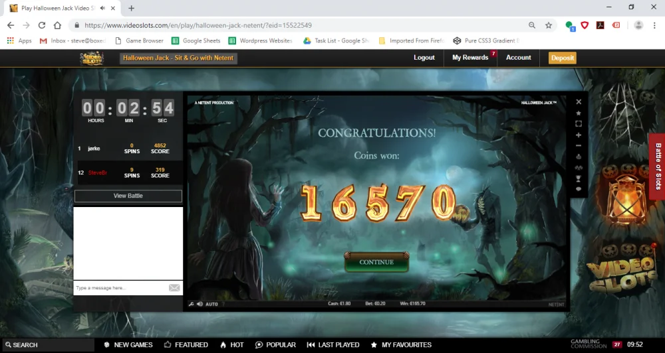Image resolution: width=665 pixels, height=353 pixels.
Task: Open My Rewards in the header
Action: click(470, 58)
